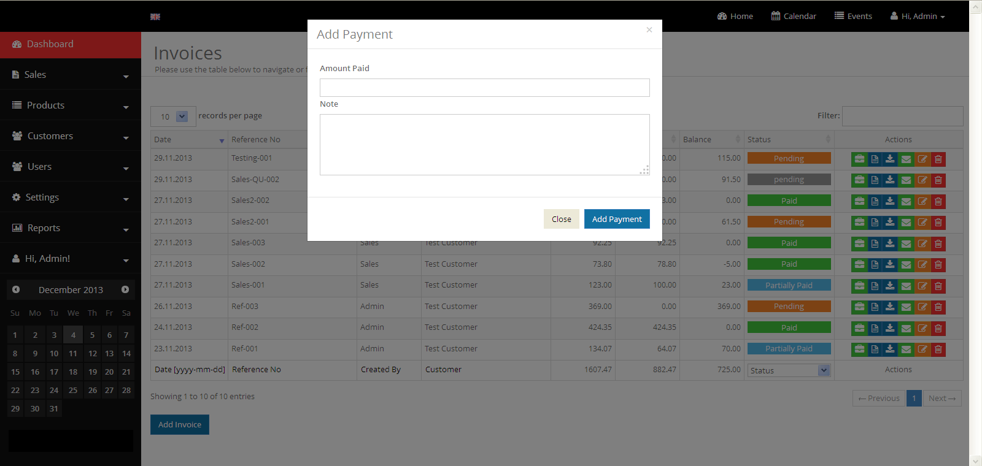Image resolution: width=982 pixels, height=466 pixels.
Task: Click the briefcase payment icon for Sales2-001
Action: coord(859,223)
